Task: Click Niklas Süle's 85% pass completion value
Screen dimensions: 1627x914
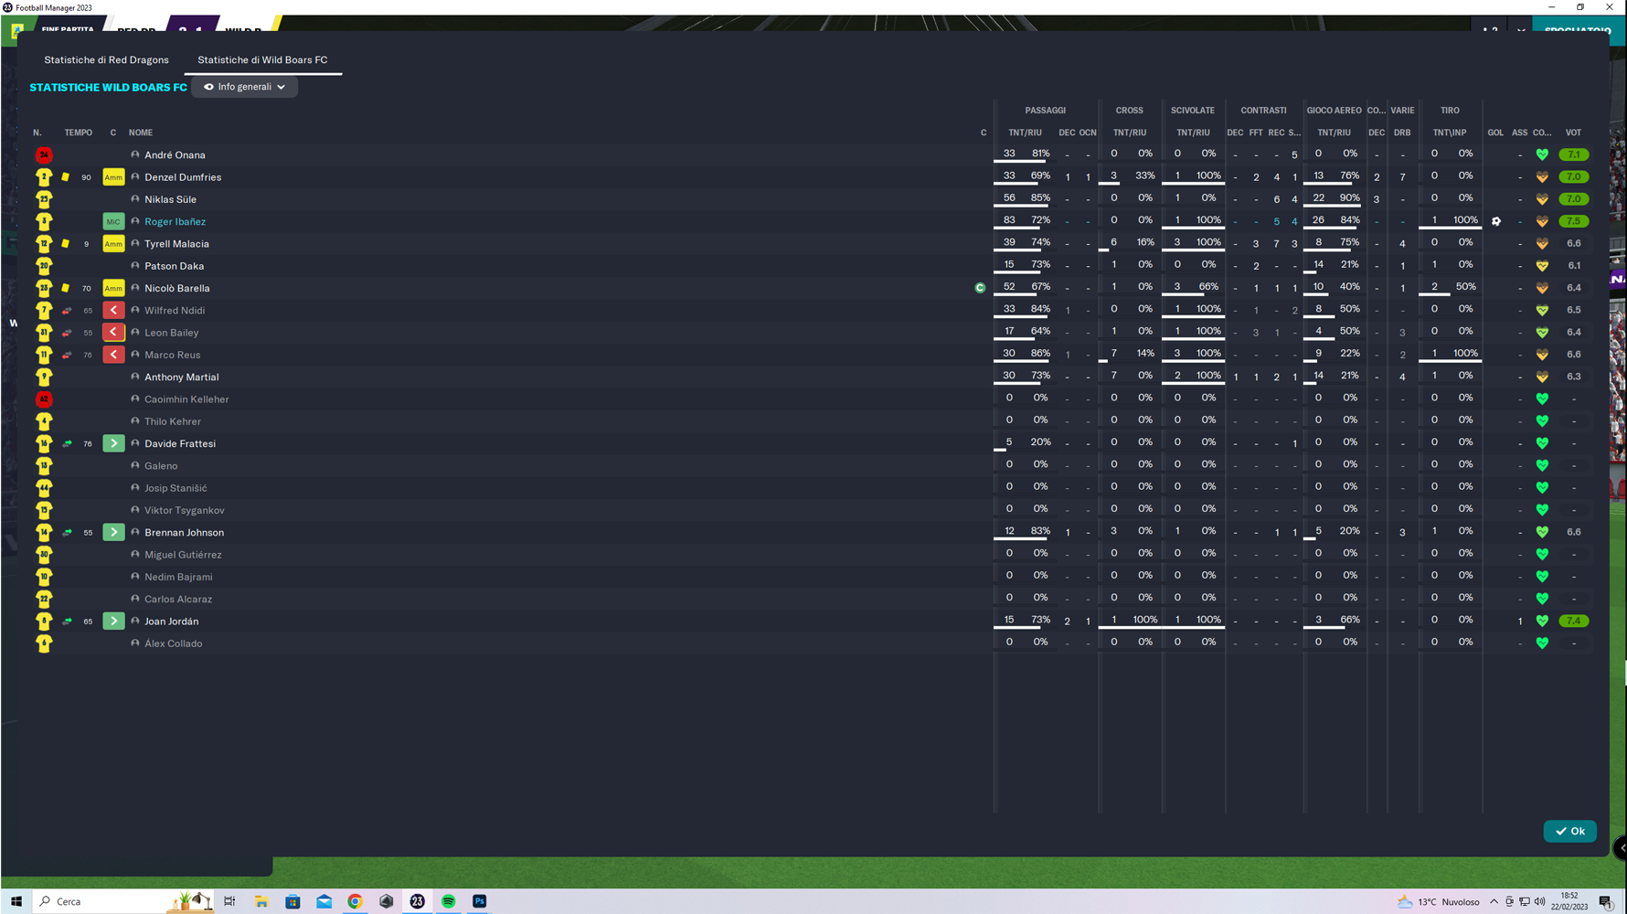Action: point(1040,197)
